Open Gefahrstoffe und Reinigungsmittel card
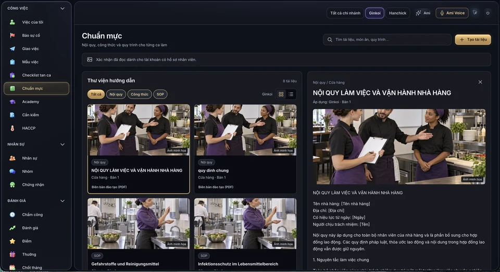500x272 pixels. (139, 234)
